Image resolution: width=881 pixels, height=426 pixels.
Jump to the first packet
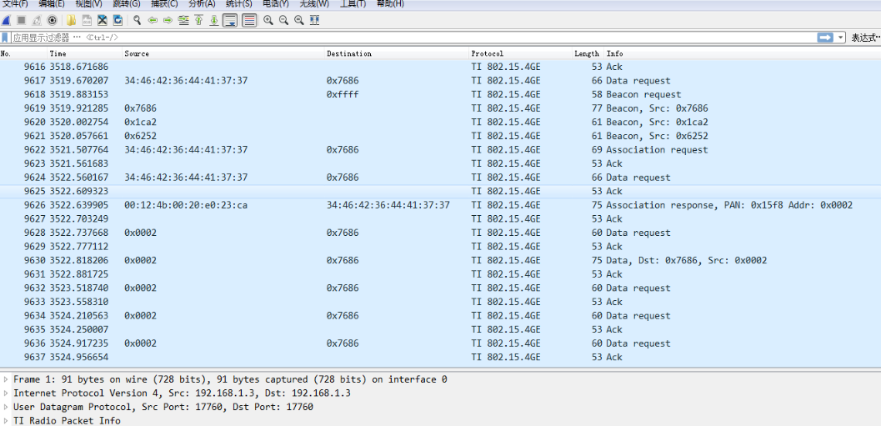pos(198,21)
